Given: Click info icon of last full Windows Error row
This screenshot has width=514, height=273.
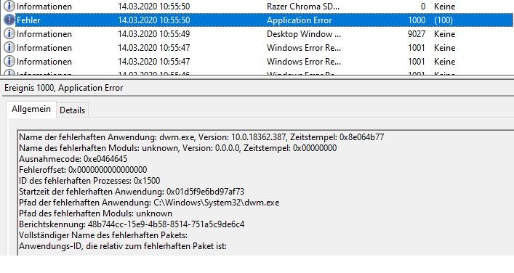Looking at the screenshot, I should (9, 61).
